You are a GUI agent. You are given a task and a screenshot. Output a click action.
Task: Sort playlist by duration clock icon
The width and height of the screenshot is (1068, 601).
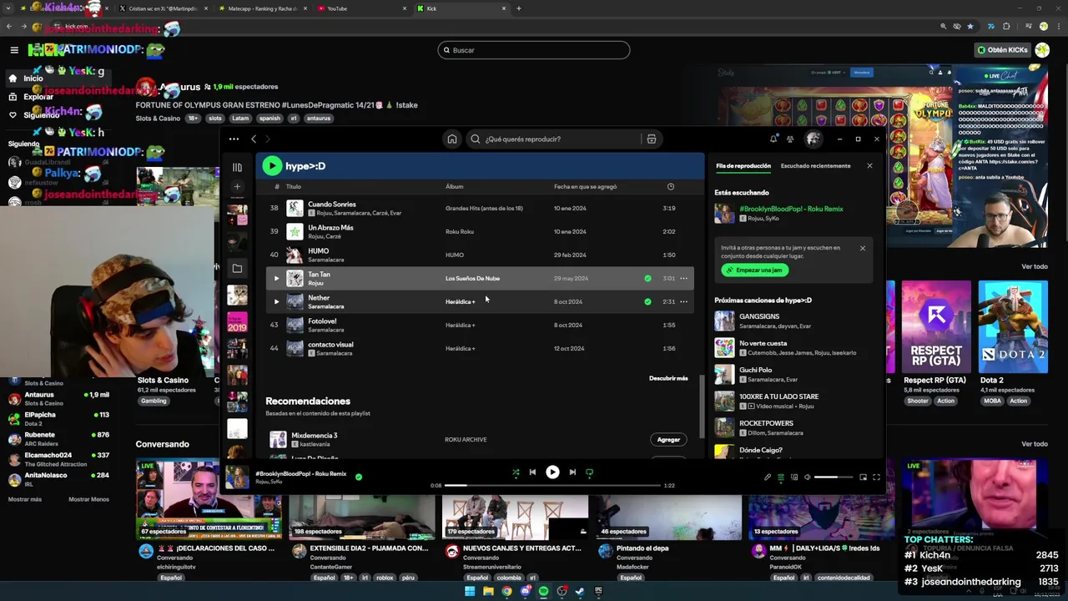(x=671, y=187)
